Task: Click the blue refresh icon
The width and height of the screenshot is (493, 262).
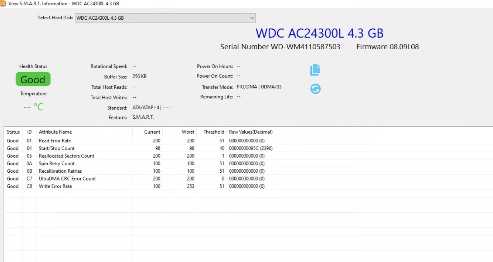Action: [x=315, y=89]
